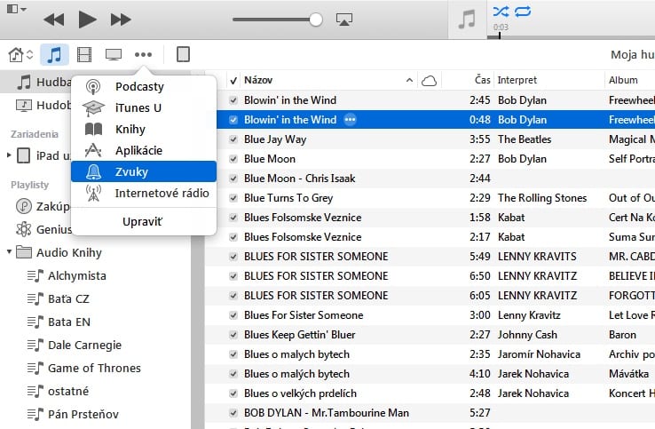Choose Aplikácie from the popup menu
Screen dimensions: 655x429
(x=144, y=150)
